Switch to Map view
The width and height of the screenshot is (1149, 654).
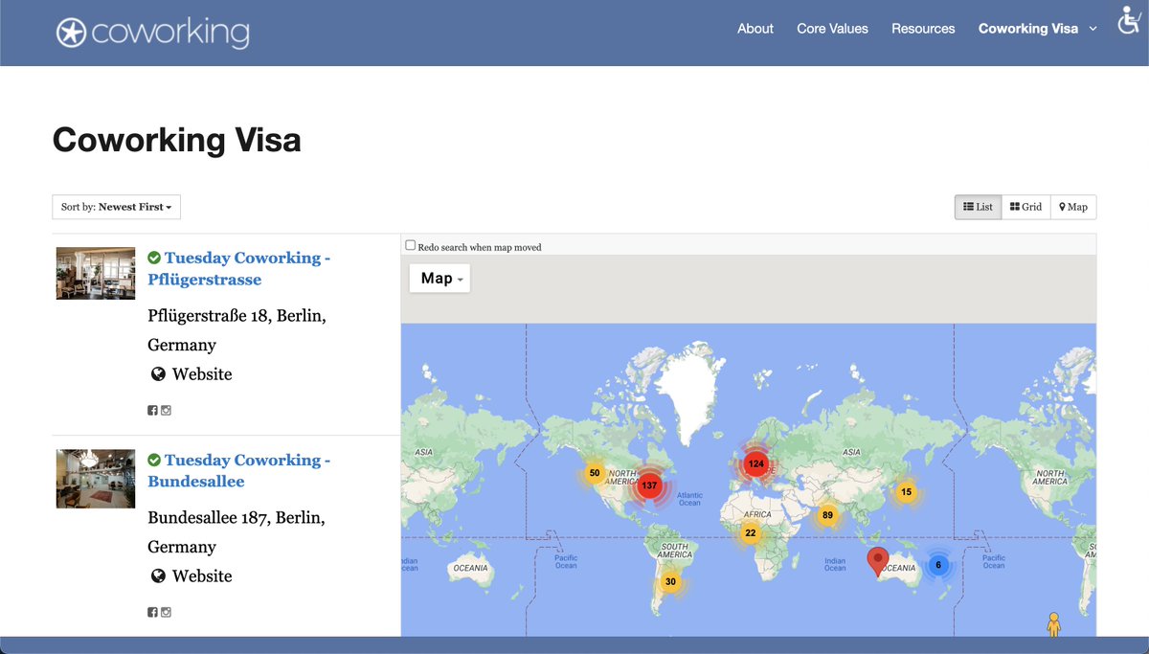[1073, 207]
